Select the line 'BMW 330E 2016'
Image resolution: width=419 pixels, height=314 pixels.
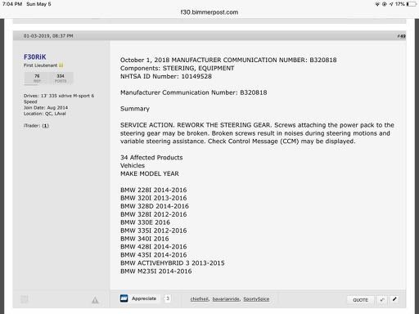[145, 222]
